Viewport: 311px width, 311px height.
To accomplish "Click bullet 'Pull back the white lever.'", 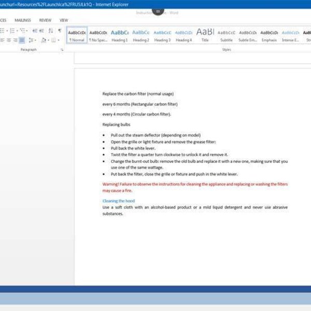I will click(133, 148).
